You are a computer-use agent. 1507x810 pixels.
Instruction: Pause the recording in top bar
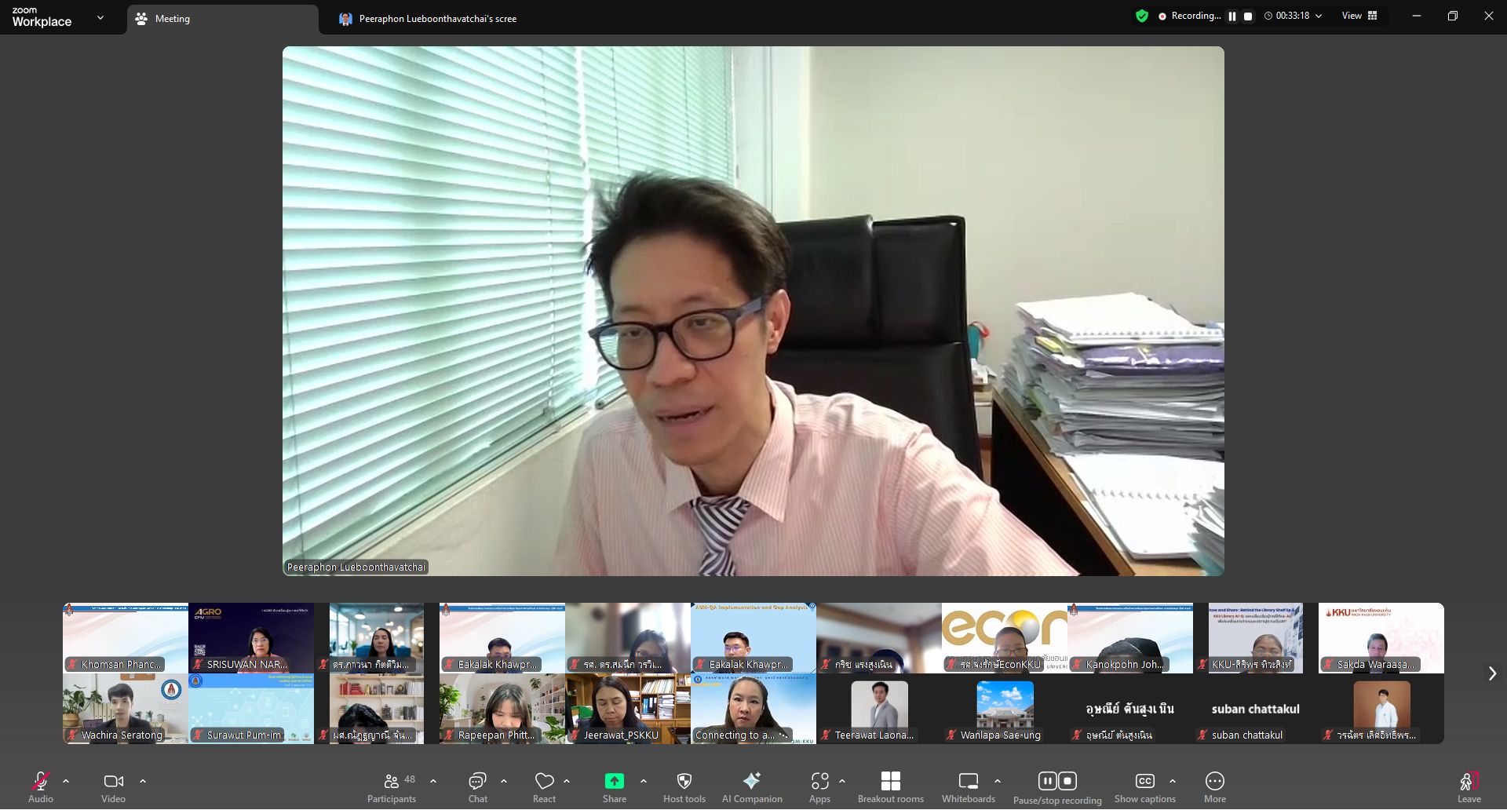pos(1232,16)
